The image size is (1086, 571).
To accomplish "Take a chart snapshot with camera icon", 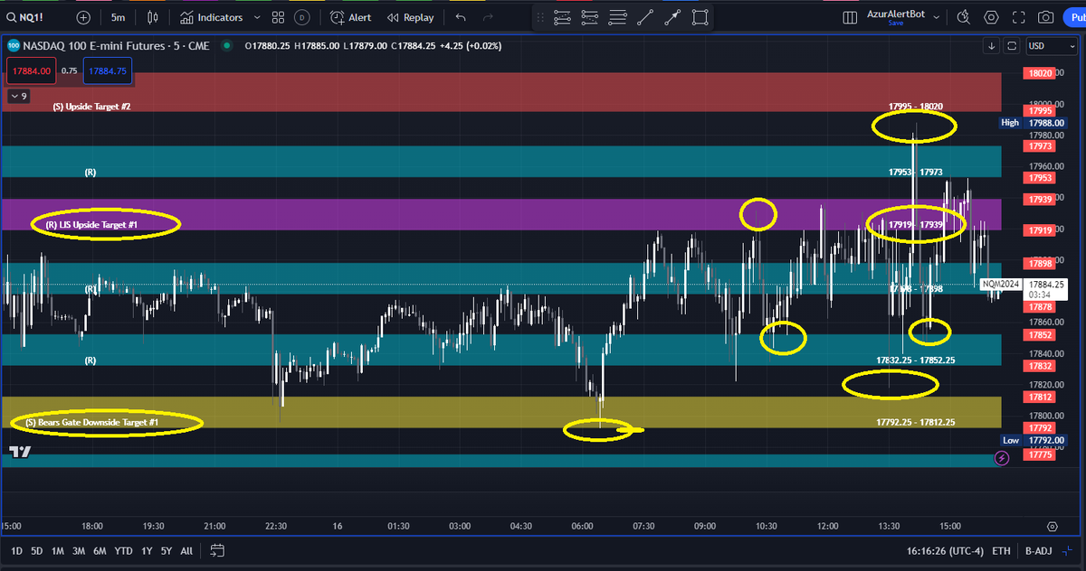I will tap(1046, 17).
